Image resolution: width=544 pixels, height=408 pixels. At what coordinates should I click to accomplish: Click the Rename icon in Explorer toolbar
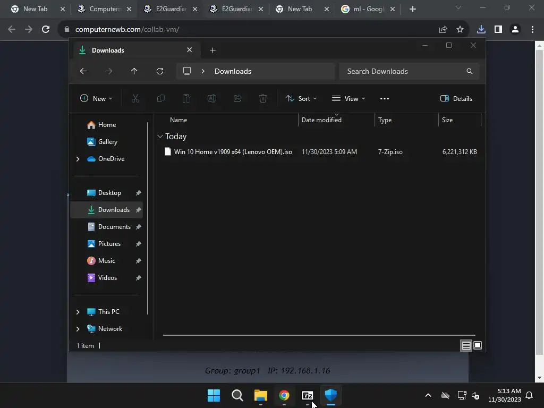click(x=211, y=98)
